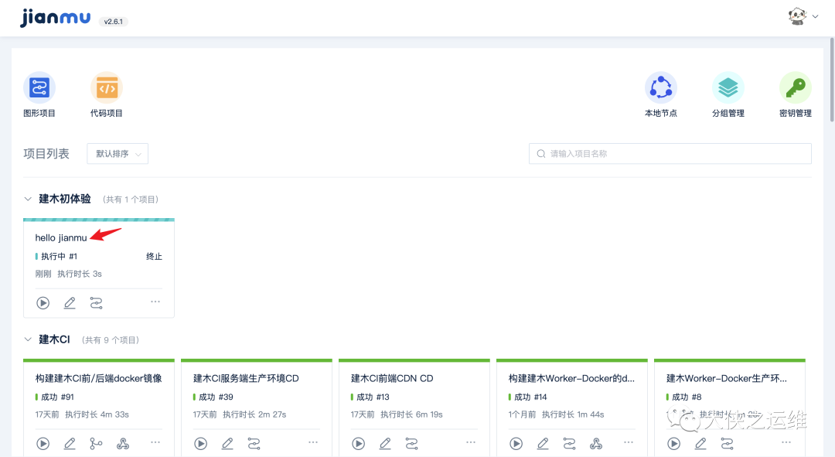Open more options on 建木CI服务端生产环境CD card
Viewport: 835px width, 457px height.
pos(312,442)
